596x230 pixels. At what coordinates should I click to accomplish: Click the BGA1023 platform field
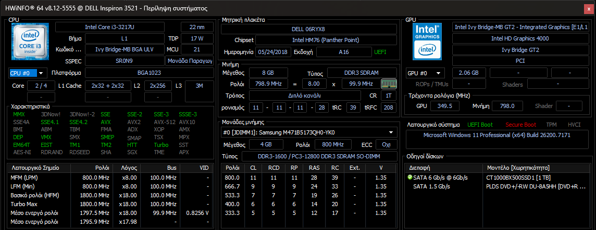[148, 73]
